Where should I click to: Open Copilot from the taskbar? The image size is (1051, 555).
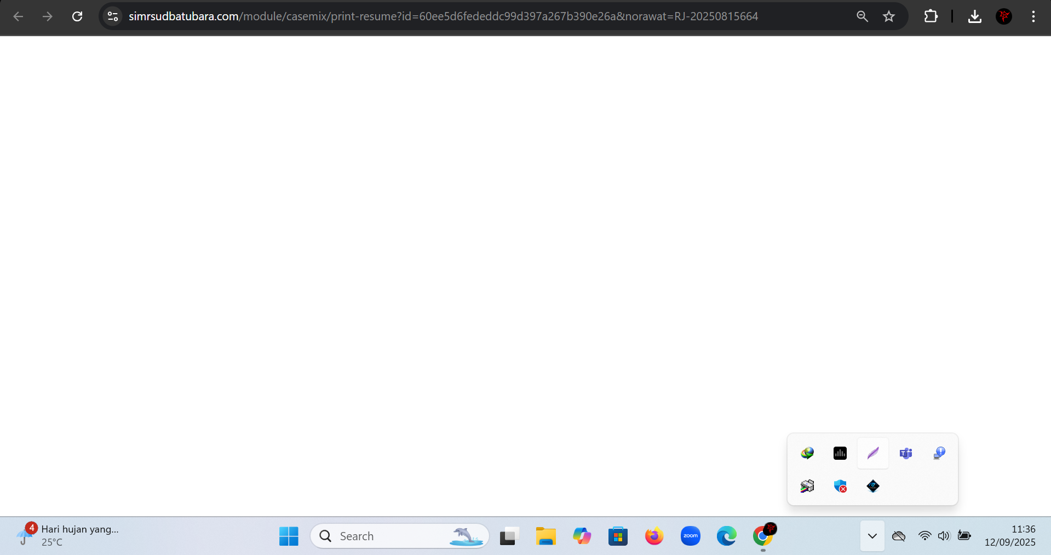coord(582,536)
